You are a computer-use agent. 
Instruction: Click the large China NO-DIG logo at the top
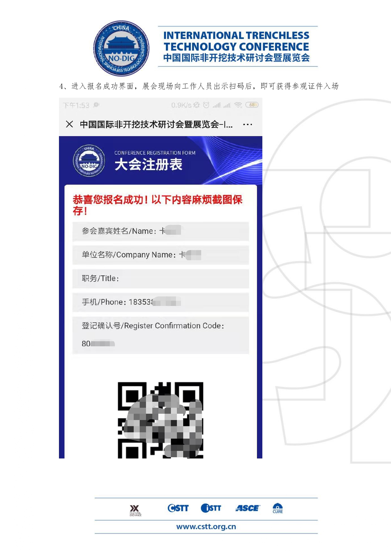coord(121,49)
